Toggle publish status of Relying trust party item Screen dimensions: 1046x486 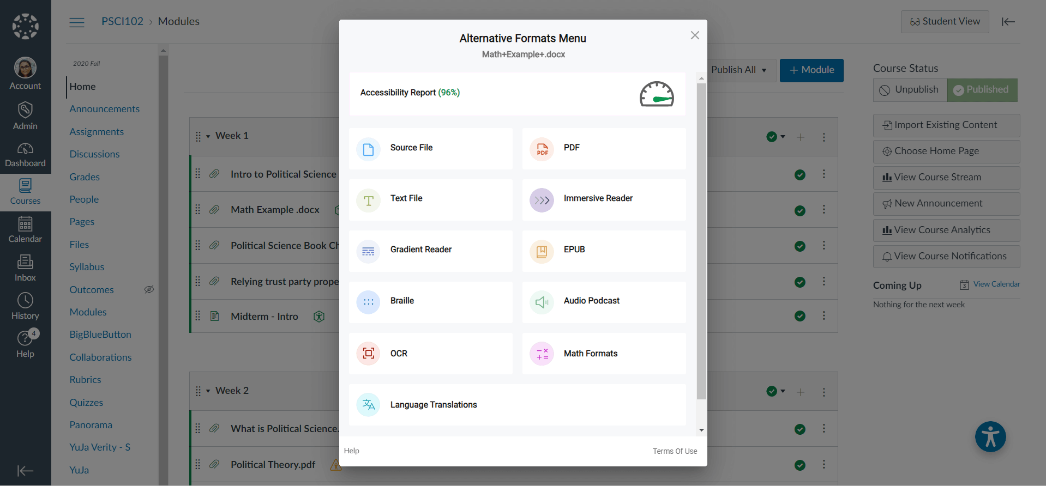[800, 282]
